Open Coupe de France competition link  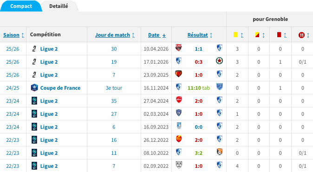[x=60, y=88]
